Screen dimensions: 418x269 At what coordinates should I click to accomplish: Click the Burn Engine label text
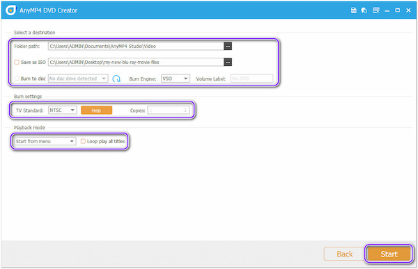[143, 79]
